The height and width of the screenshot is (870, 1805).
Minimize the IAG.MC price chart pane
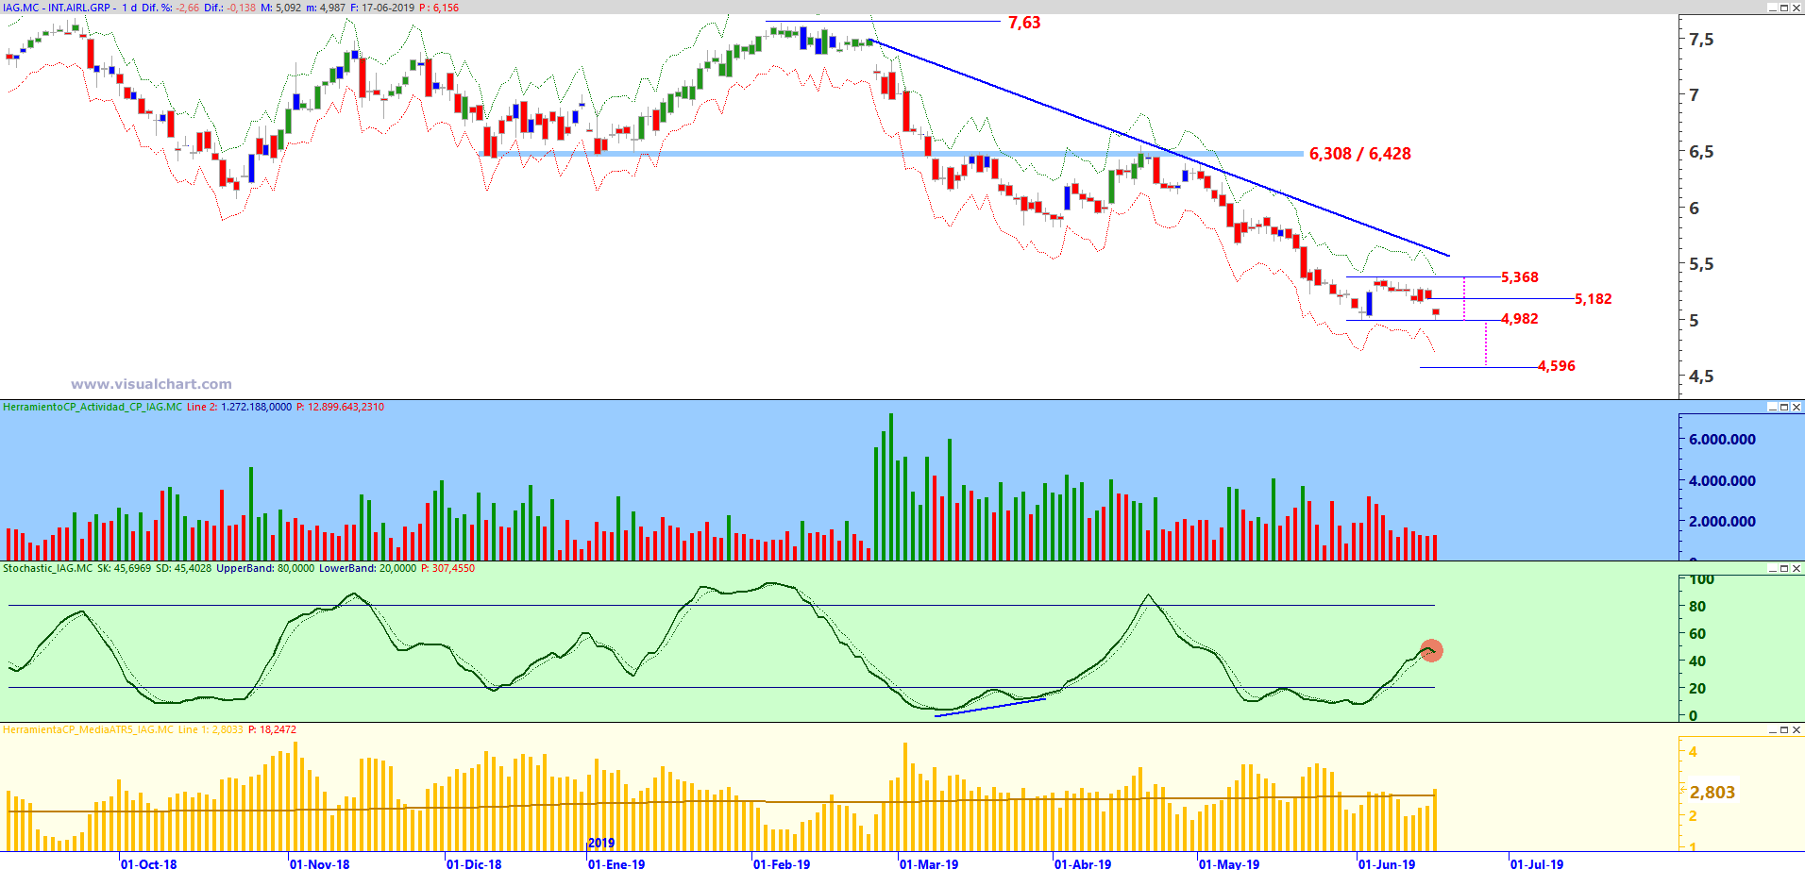(1772, 8)
